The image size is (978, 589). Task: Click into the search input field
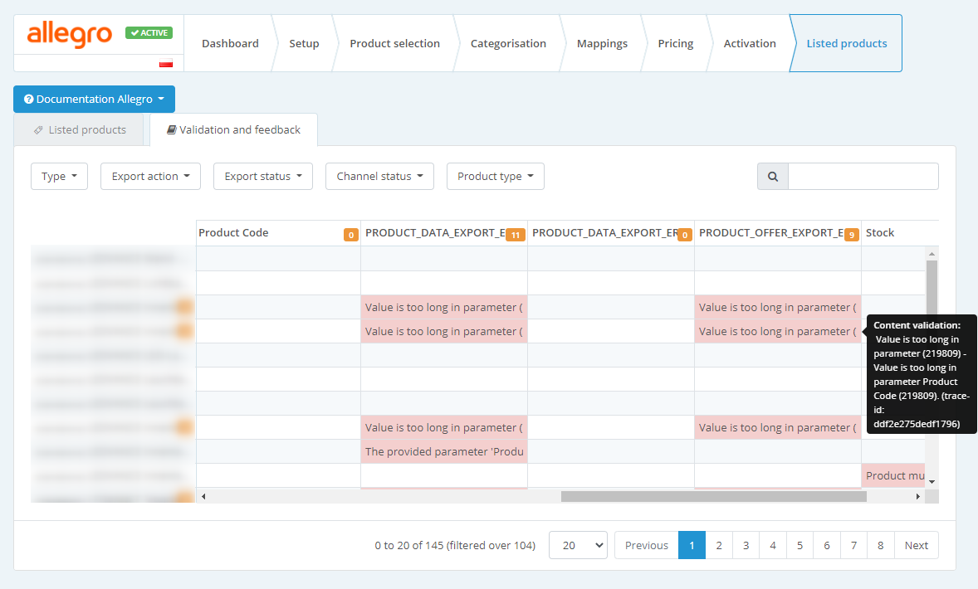tap(863, 177)
